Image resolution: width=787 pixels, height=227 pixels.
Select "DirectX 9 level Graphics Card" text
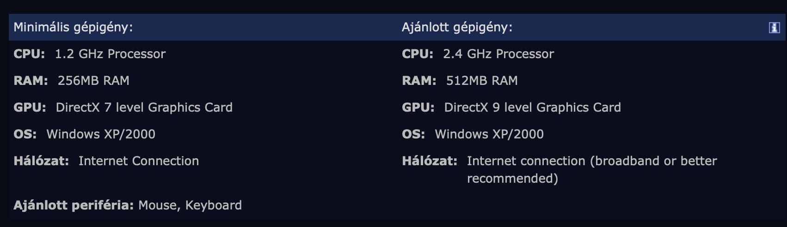tap(532, 108)
